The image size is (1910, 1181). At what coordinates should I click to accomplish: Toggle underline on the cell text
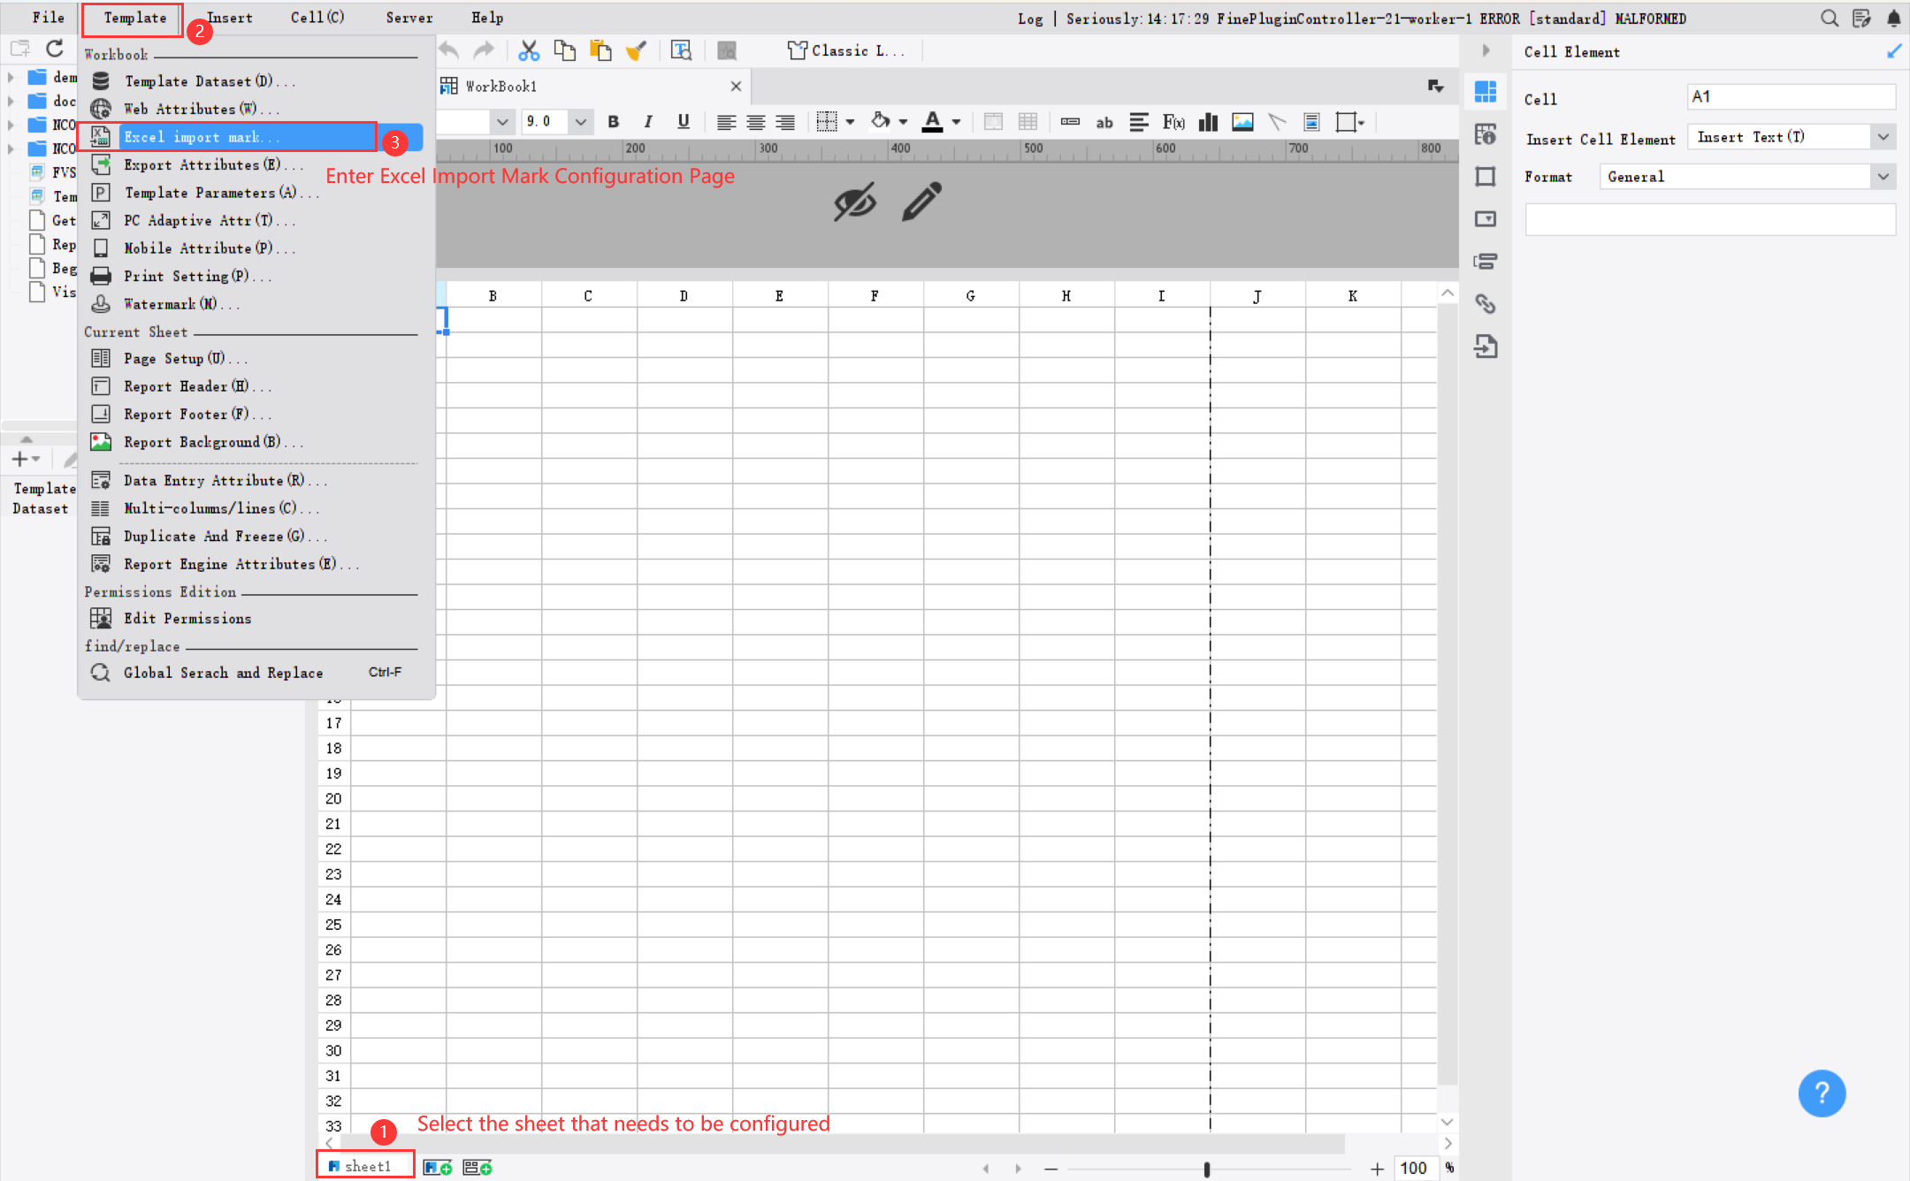coord(683,122)
